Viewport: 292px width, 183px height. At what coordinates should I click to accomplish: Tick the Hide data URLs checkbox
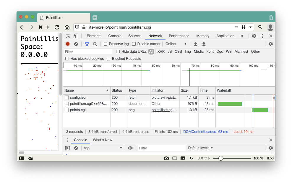(118, 52)
